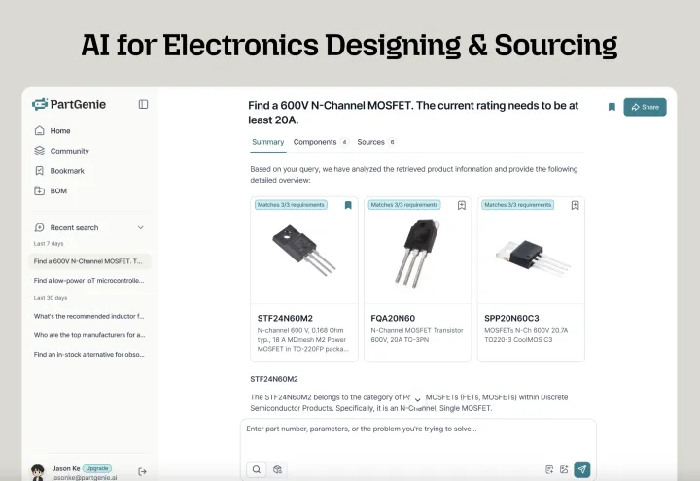Switch to the Summary tab
The image size is (700, 481).
(268, 142)
